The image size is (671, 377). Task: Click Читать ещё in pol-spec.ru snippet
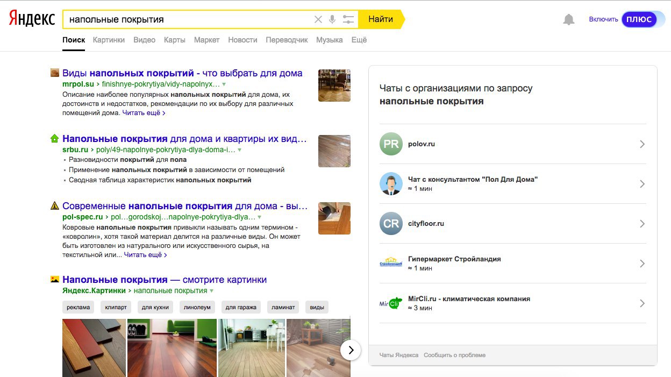[x=145, y=254]
